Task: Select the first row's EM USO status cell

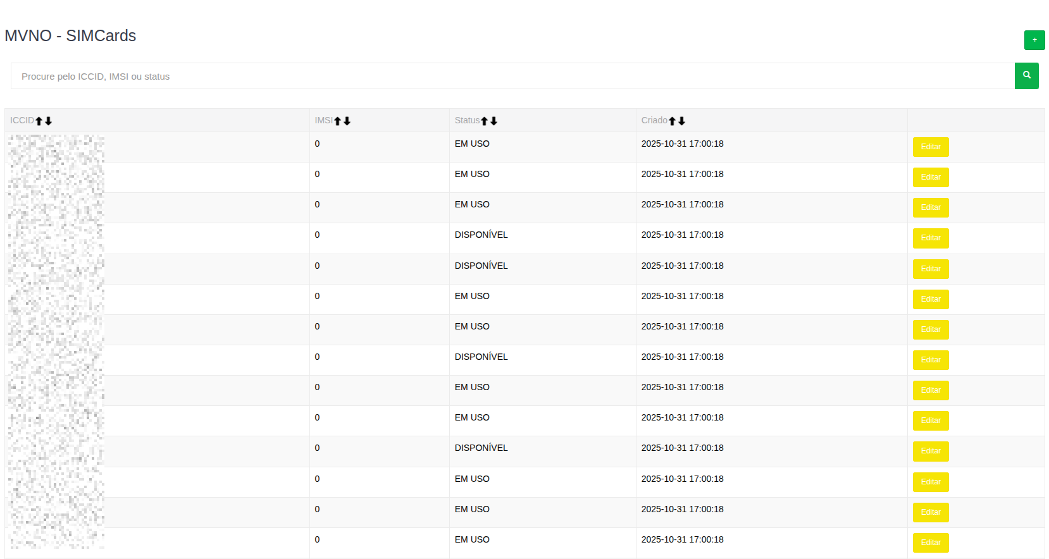Action: point(472,144)
